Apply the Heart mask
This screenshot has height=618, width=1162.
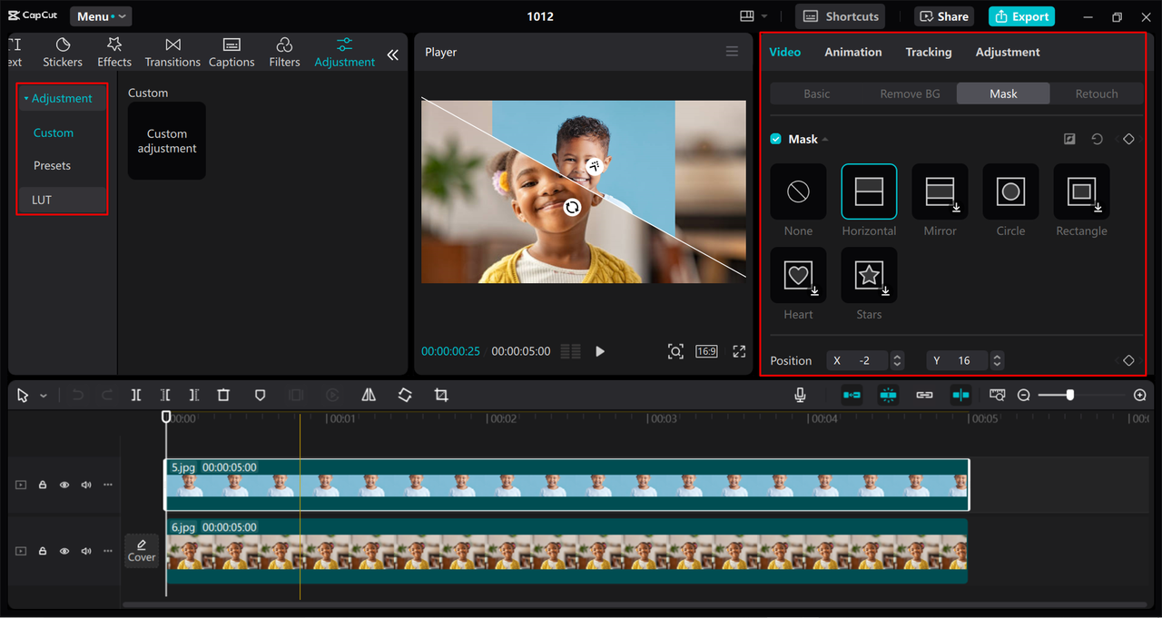click(x=798, y=275)
